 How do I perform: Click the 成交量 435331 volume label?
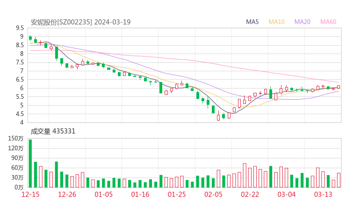coord(53,131)
